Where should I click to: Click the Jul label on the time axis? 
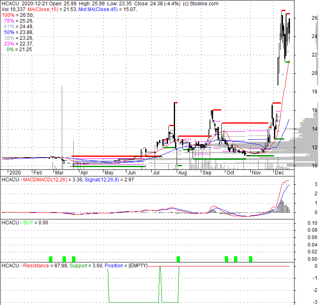[156, 173]
